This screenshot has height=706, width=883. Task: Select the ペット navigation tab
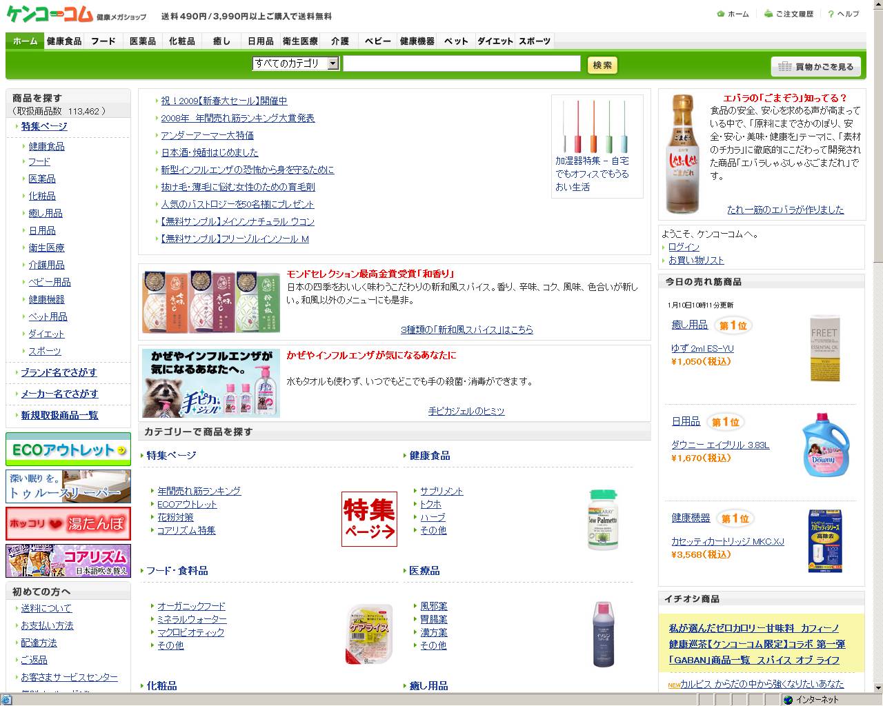click(x=456, y=41)
